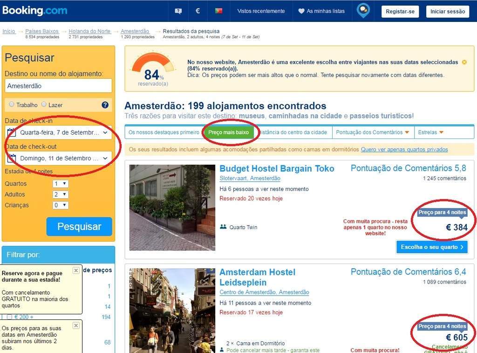
Task: Close the 'Reserve agora e pague' popup
Action: click(76, 270)
